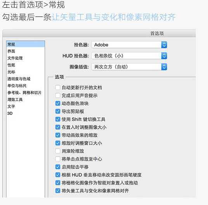Open the 拾色器 Adobe dropdown

point(129,45)
